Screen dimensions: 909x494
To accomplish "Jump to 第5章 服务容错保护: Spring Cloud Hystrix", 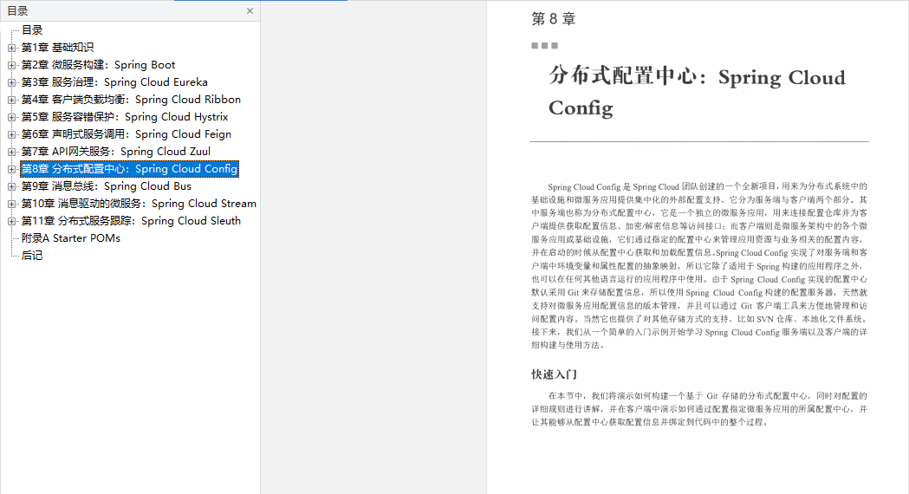I will point(125,117).
